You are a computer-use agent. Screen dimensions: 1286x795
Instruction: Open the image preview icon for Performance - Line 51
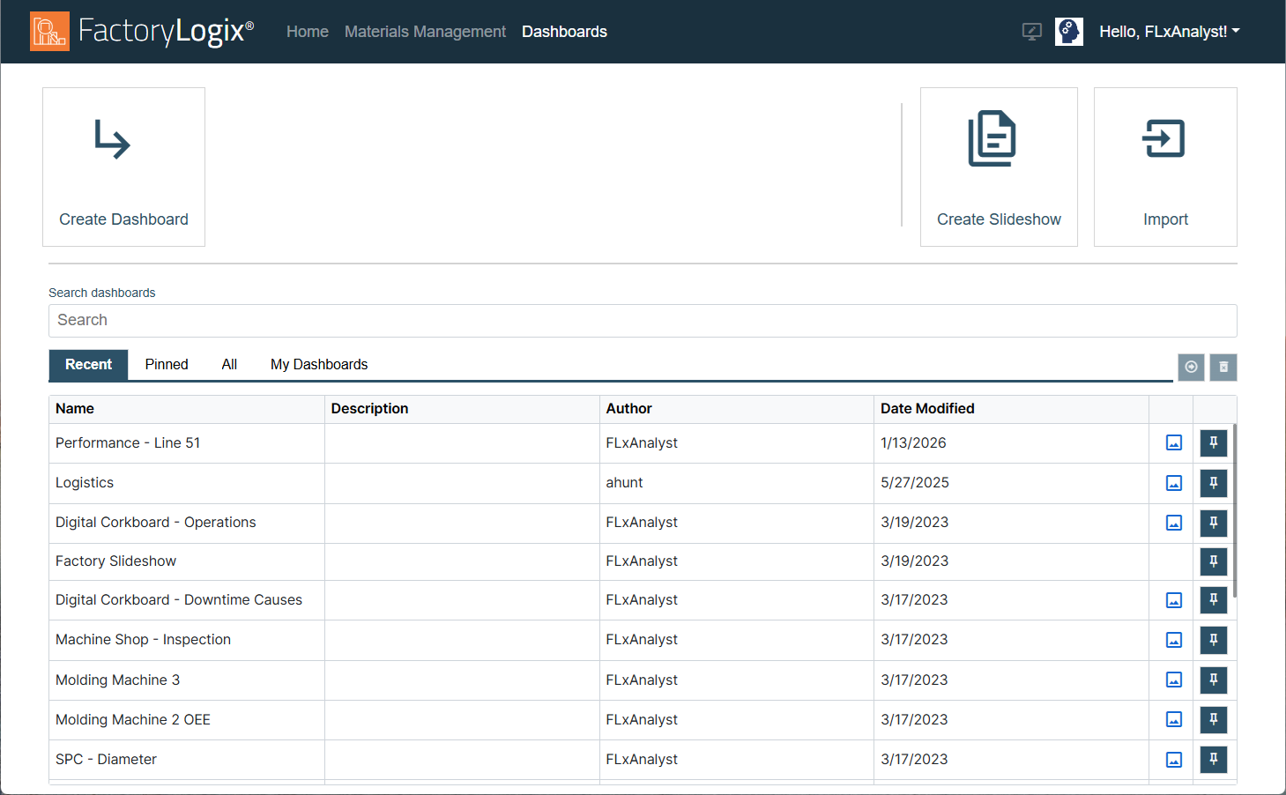[1172, 442]
